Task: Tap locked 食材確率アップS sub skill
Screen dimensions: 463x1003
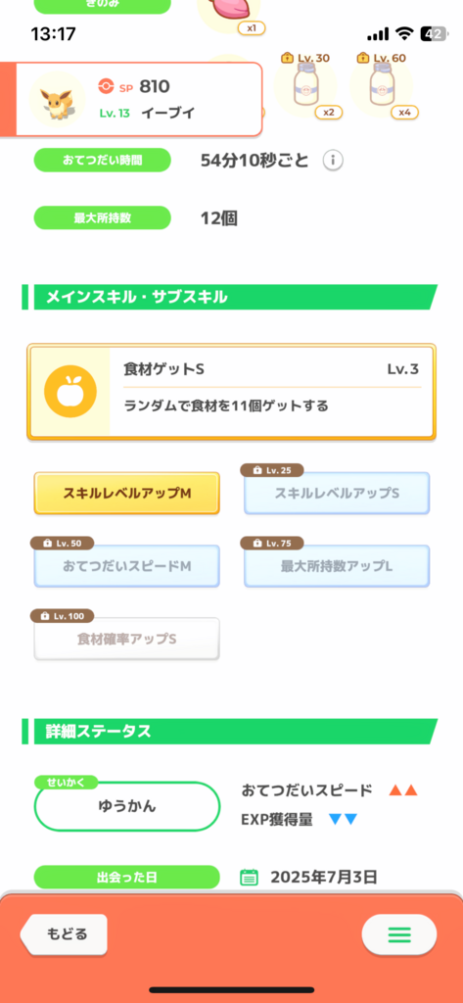Action: pyautogui.click(x=126, y=639)
